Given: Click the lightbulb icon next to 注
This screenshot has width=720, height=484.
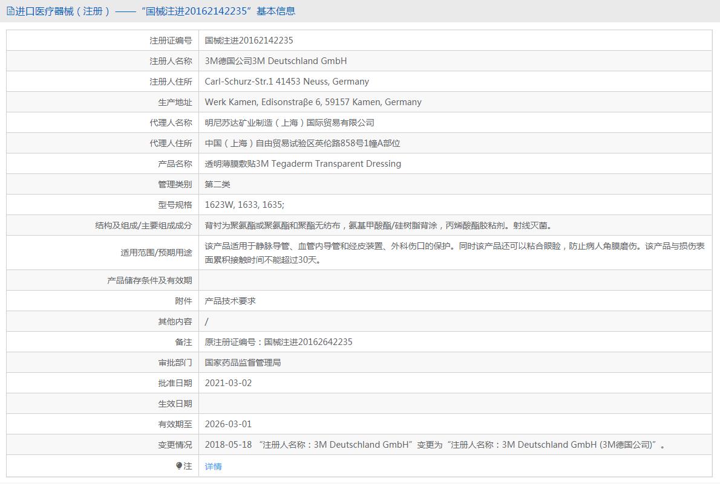Looking at the screenshot, I should pyautogui.click(x=179, y=466).
